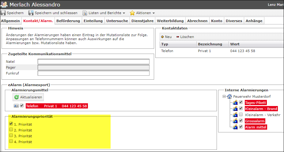Image resolution: width=284 pixels, height=152 pixels.
Task: Click the plus icon next to Neu
Action: click(162, 37)
